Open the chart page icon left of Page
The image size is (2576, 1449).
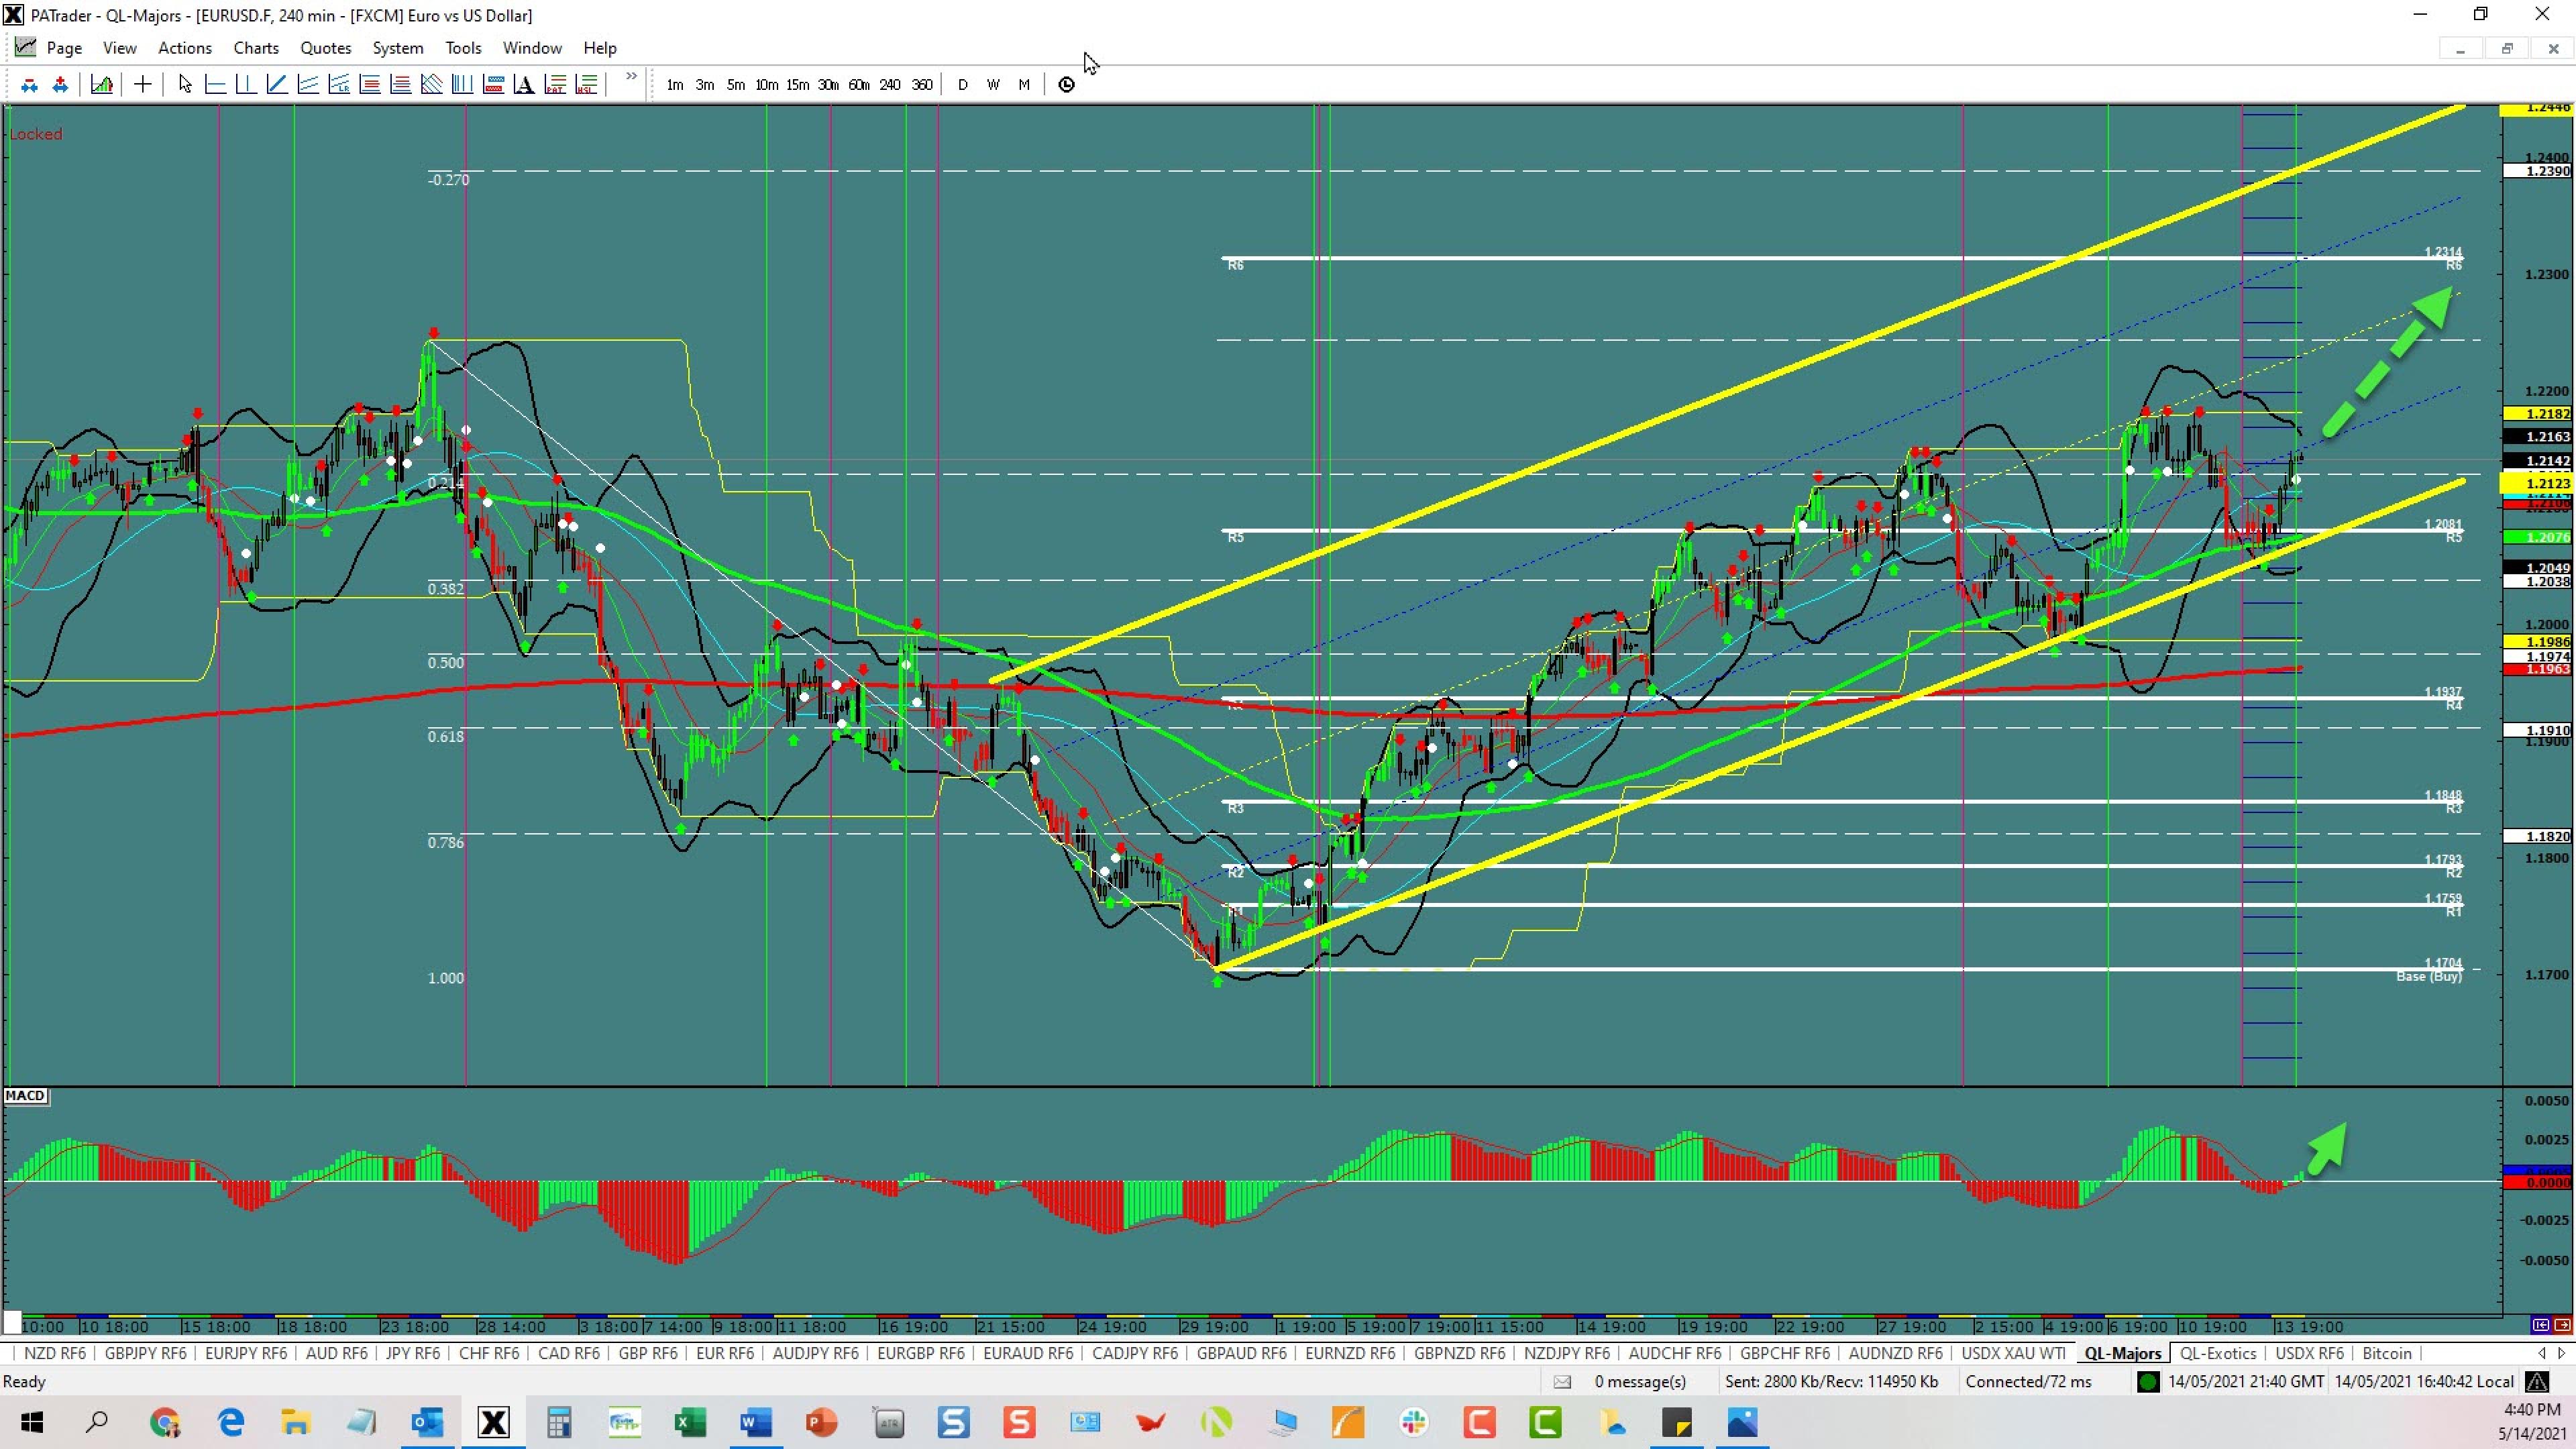25,47
